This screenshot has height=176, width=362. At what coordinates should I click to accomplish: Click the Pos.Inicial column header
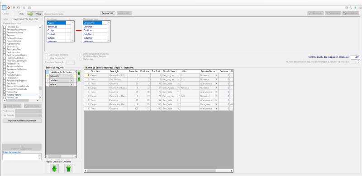point(145,71)
